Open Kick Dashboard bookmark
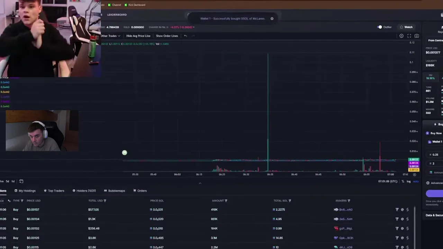Viewport: 443px width, 249px height. coord(135,5)
